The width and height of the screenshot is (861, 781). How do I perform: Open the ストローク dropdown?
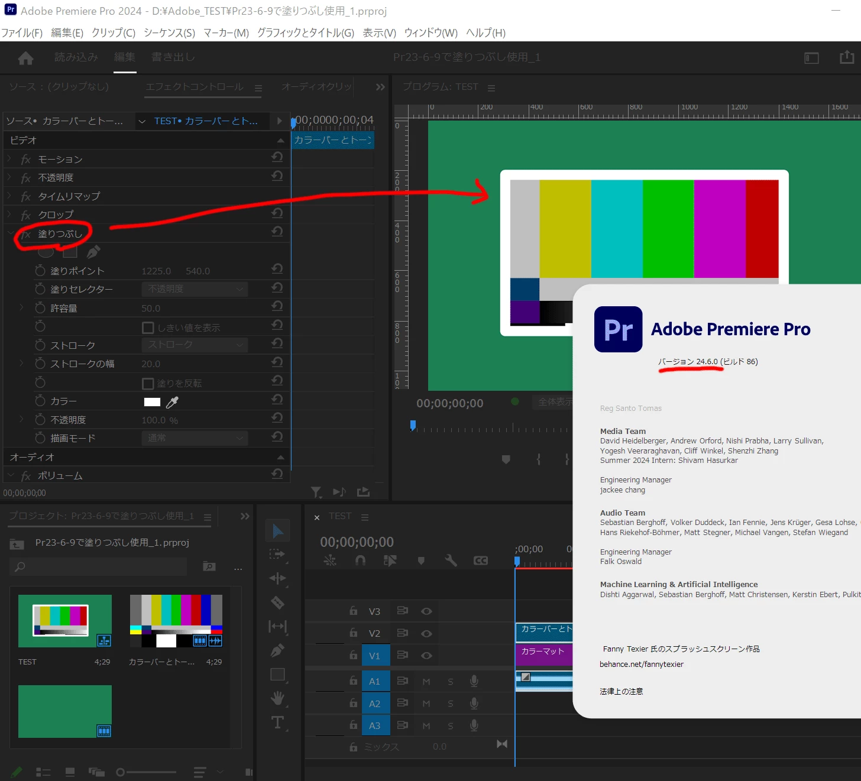[195, 345]
